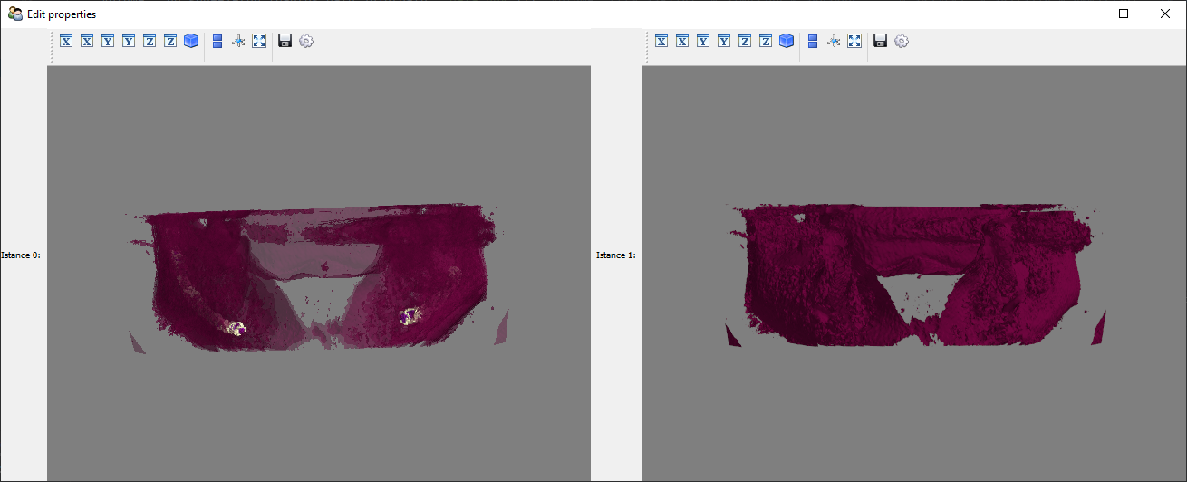Select second X-axis view in Istance 0 toolbar
This screenshot has height=482, width=1187.
coord(87,41)
